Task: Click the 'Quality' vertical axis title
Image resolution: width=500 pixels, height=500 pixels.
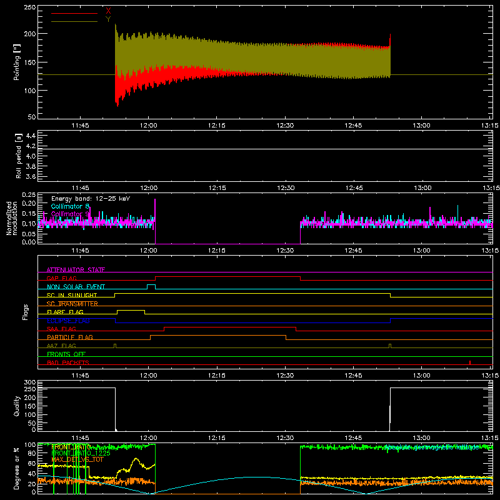Action: point(17,406)
